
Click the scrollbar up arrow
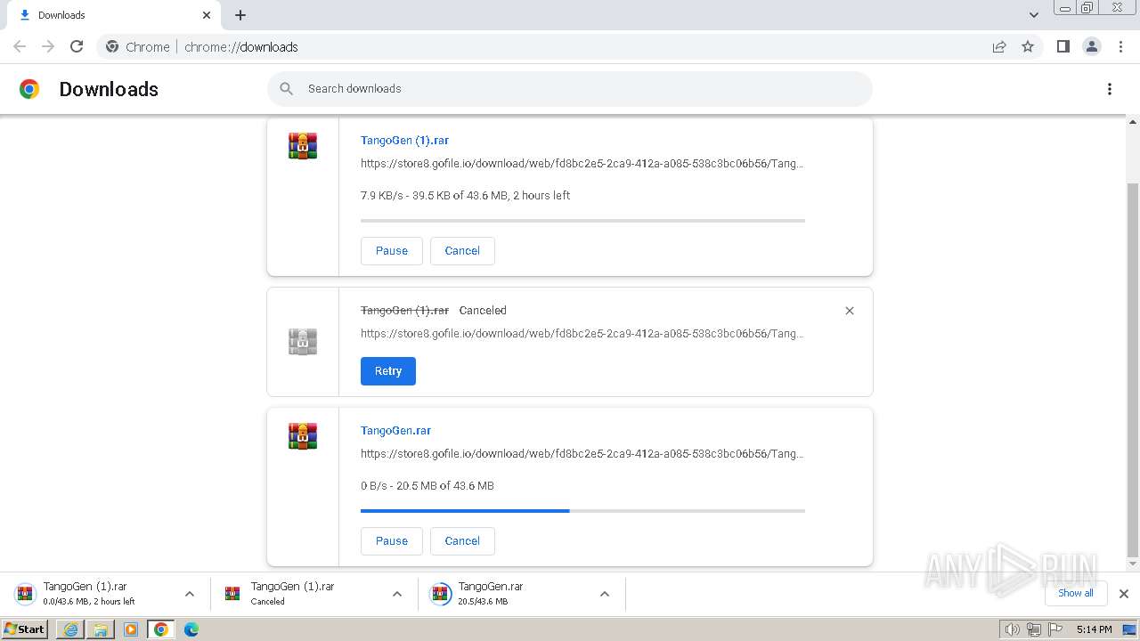point(1133,122)
